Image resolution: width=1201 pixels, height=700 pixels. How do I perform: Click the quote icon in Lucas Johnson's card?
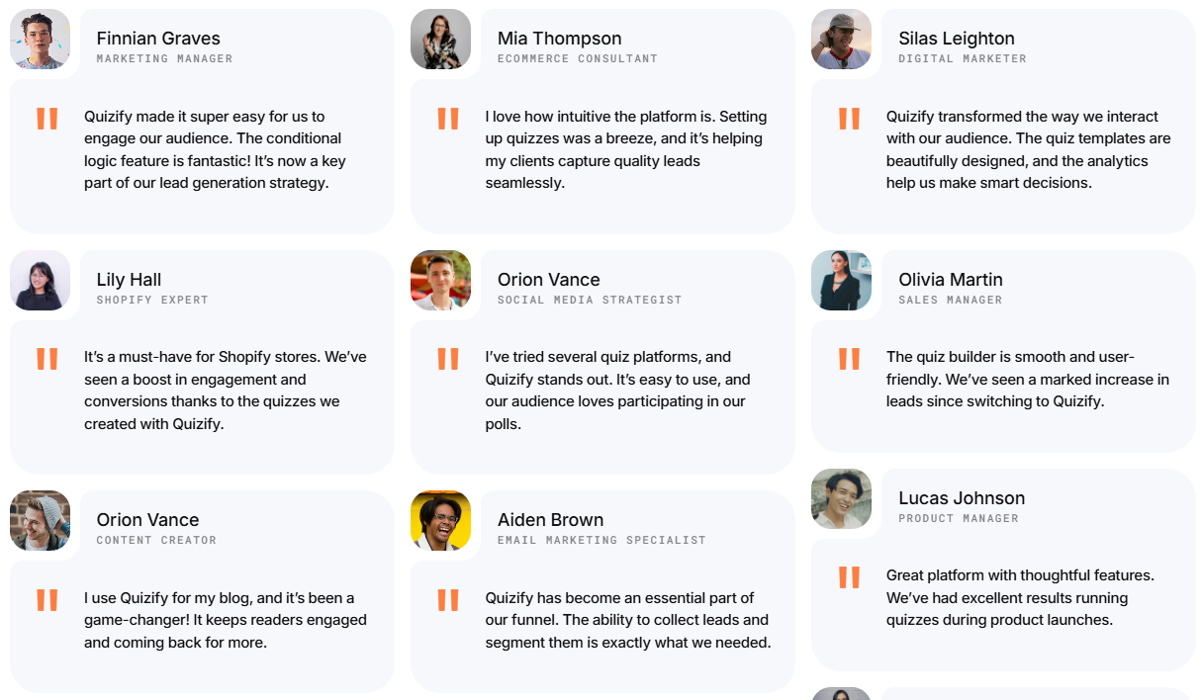849,577
